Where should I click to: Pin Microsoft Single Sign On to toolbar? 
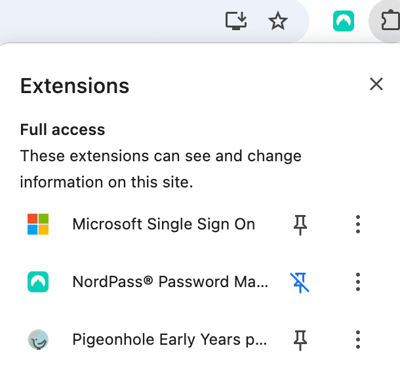(x=300, y=224)
